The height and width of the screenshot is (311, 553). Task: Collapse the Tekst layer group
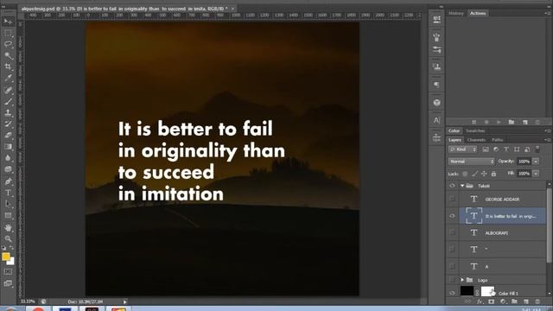click(x=462, y=186)
